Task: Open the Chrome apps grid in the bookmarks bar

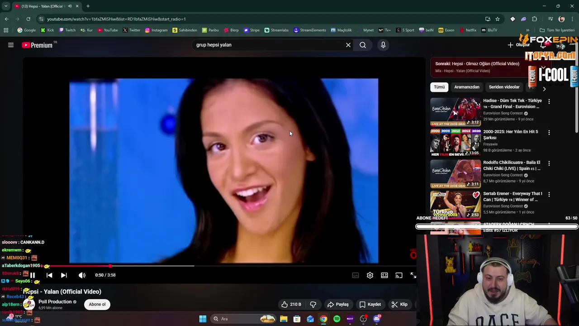Action: point(6,30)
